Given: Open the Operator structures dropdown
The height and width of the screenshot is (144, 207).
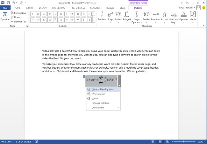Looking at the screenshot, I should click(184, 17).
